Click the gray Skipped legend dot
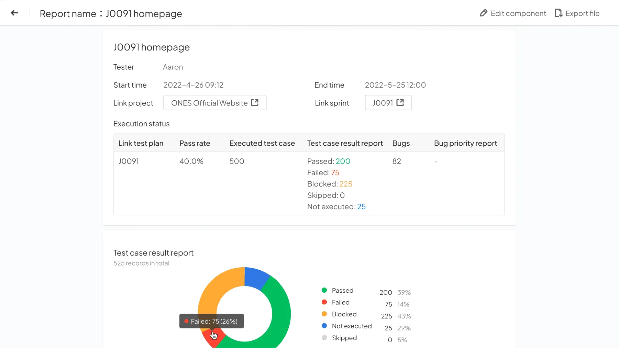The image size is (619, 348). coord(324,338)
